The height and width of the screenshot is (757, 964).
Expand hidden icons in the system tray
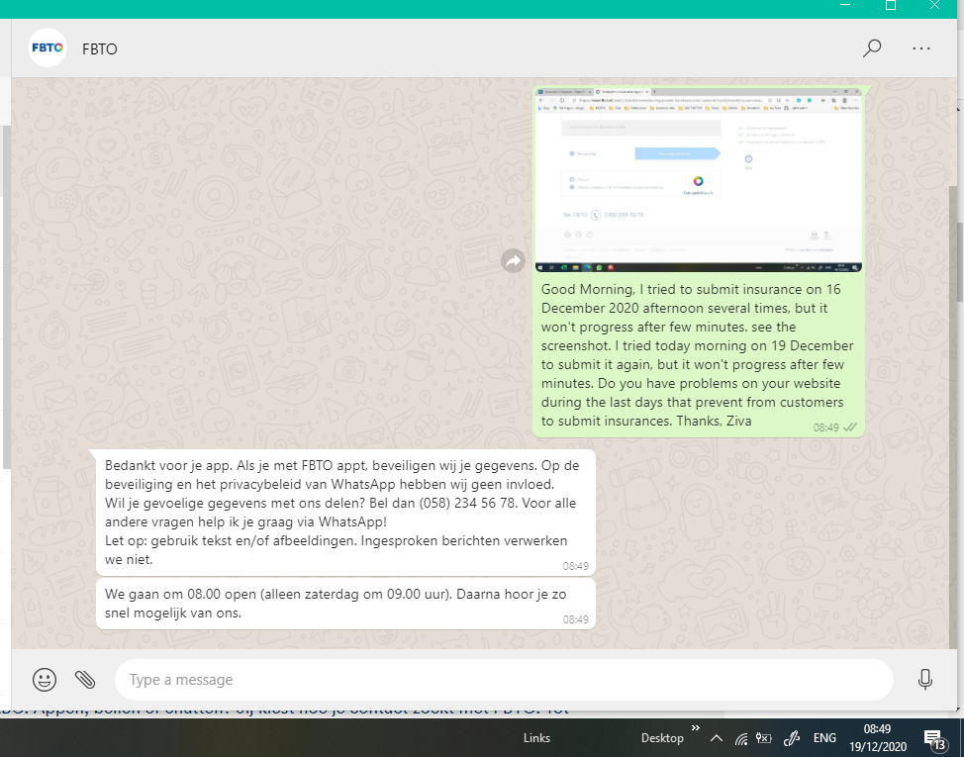tap(716, 737)
